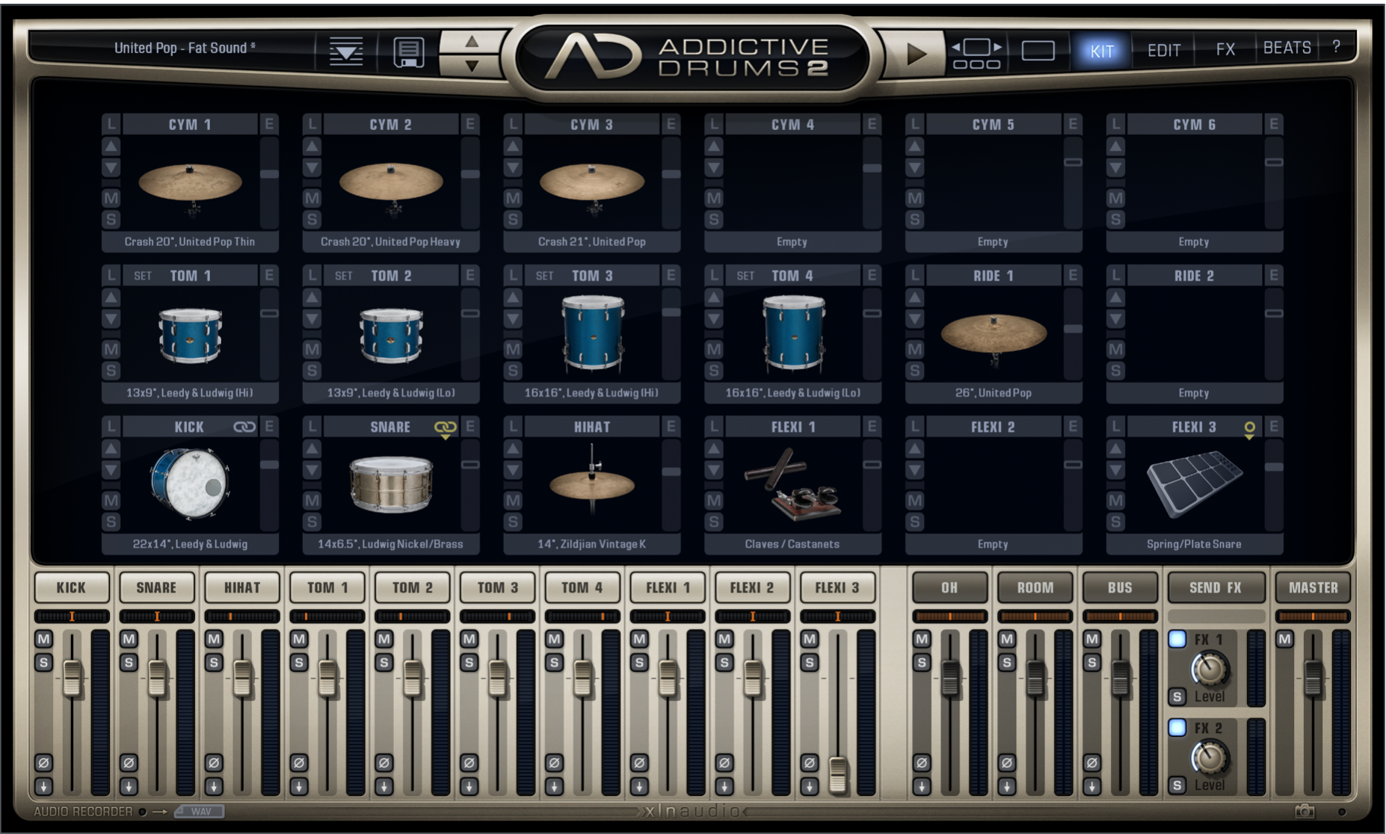
Task: Click the WAV audio recorder drag icon
Action: click(199, 812)
